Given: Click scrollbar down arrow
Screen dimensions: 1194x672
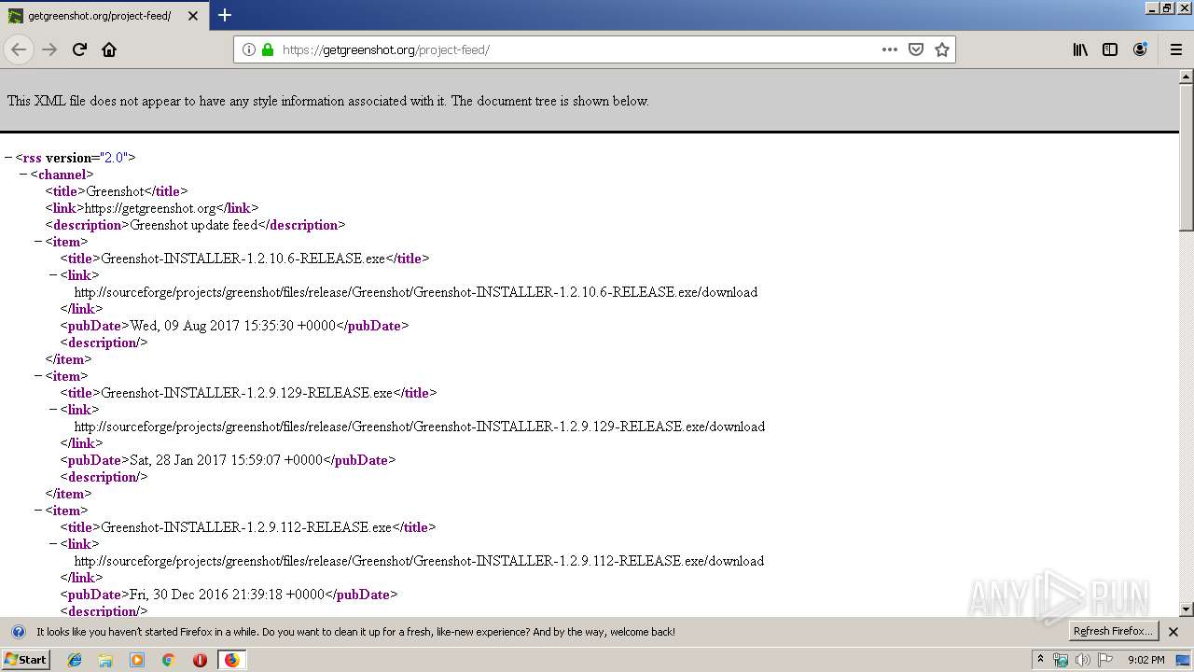Looking at the screenshot, I should click(x=1187, y=609).
